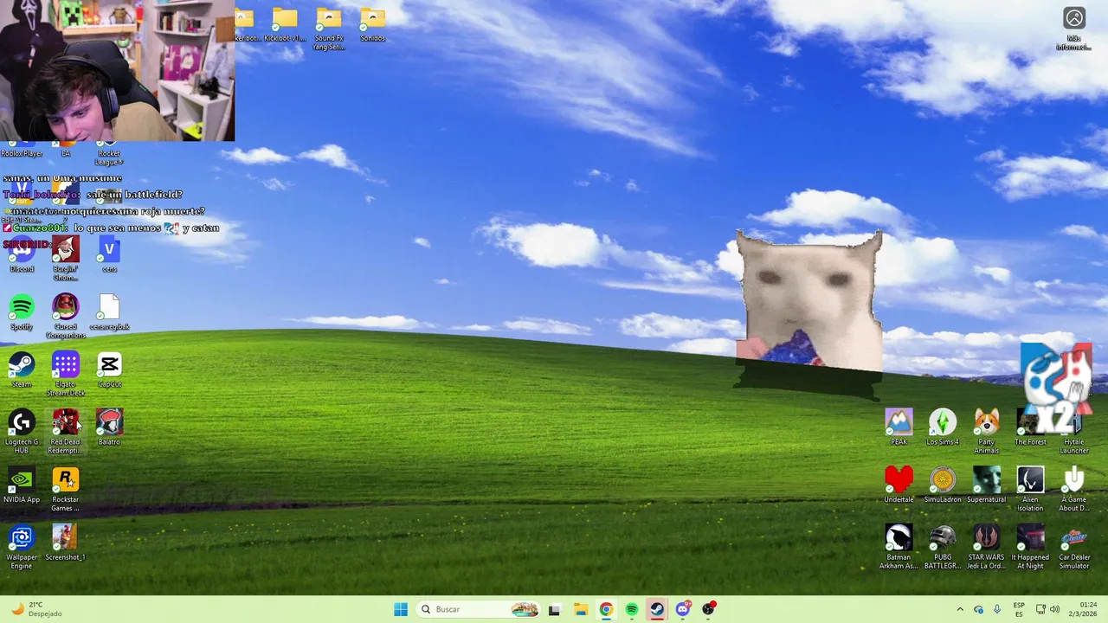Viewport: 1108px width, 623px height.
Task: Select the Screenshot_1 image file
Action: (x=66, y=543)
